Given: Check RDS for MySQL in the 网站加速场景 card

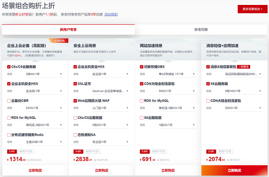Looking at the screenshot, I should (142, 101).
